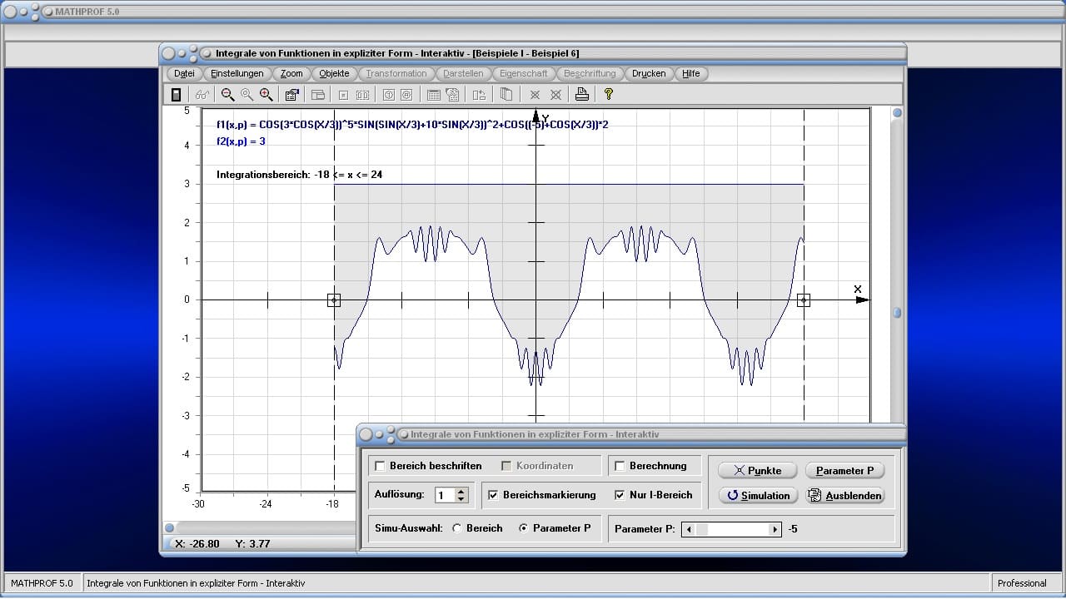This screenshot has height=599, width=1066.
Task: Click the Parameter P slider thumb
Action: point(701,529)
